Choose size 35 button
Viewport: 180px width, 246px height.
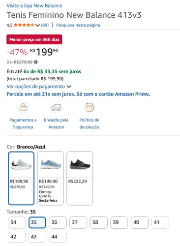(x=37, y=222)
